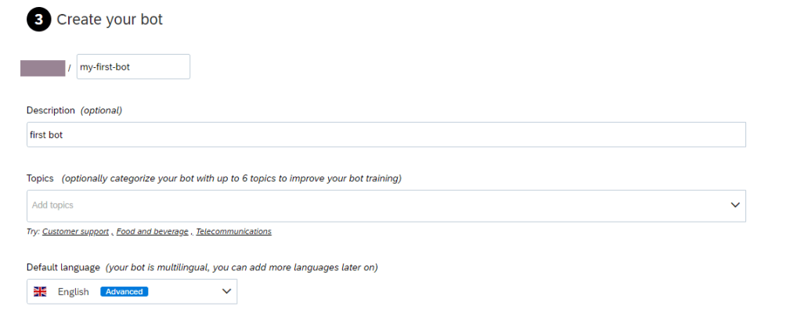801x335 pixels.
Task: Click the step 3 number circle
Action: [x=38, y=20]
